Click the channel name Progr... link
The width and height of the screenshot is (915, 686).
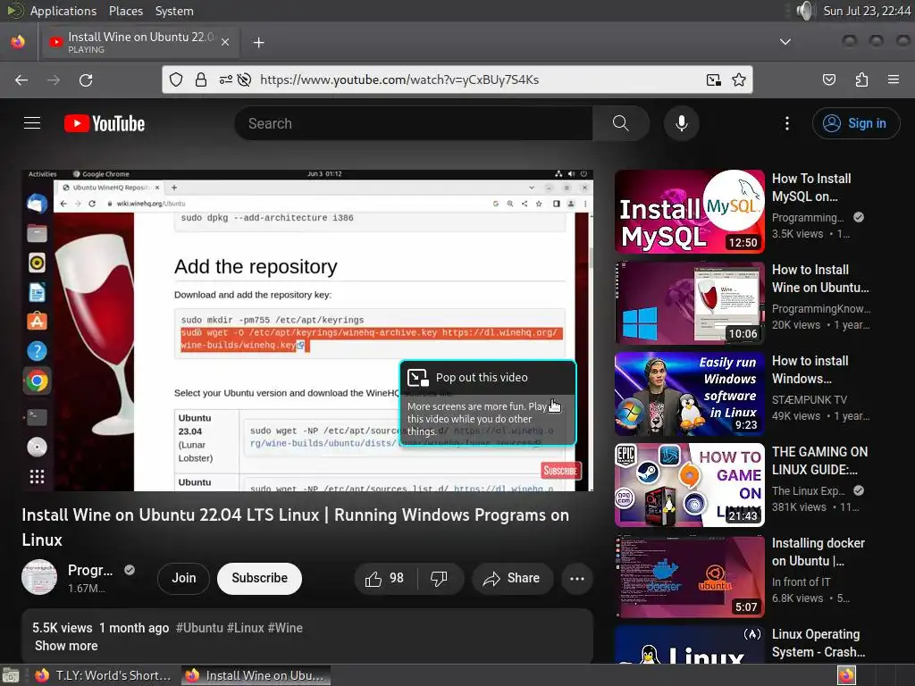90,570
